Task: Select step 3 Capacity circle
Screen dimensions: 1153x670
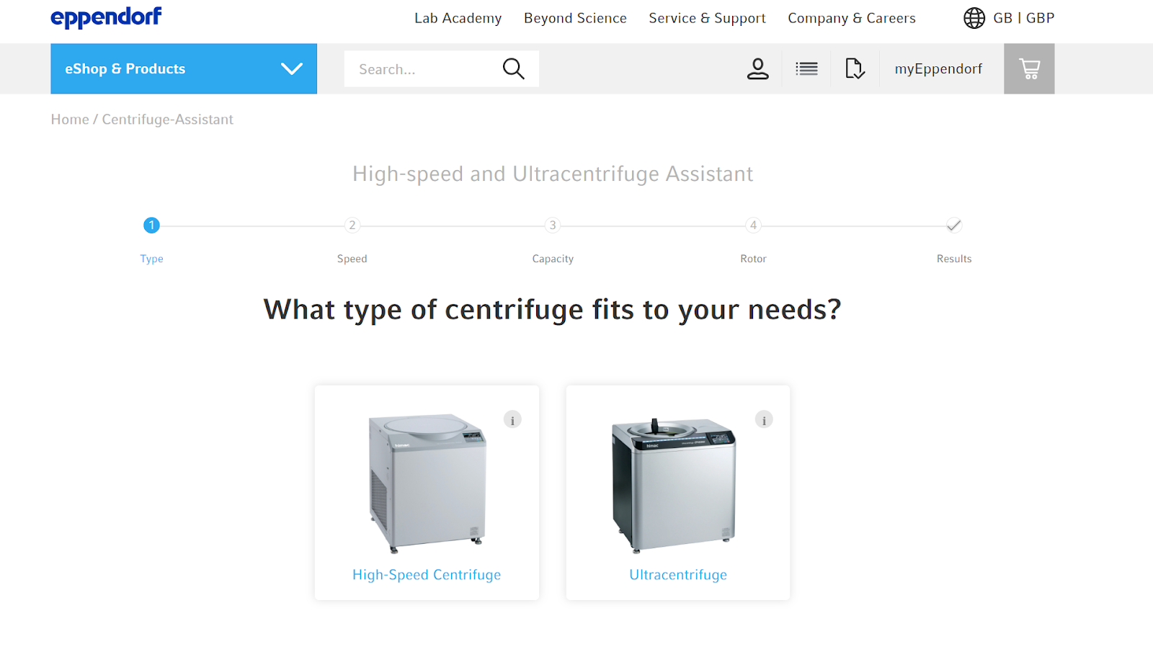Action: click(553, 225)
